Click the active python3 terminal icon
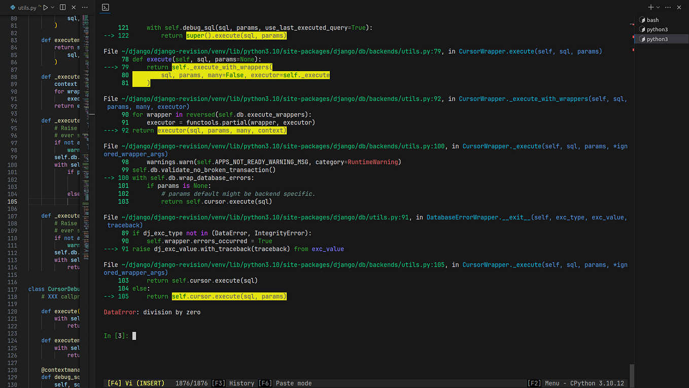Viewport: 689px width, 388px height. point(641,39)
